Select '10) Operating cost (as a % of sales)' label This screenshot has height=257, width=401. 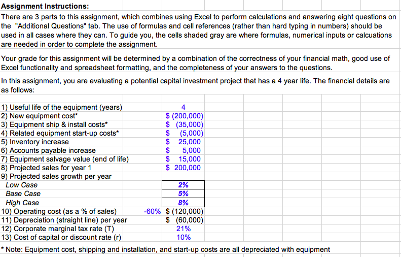pyautogui.click(x=59, y=211)
